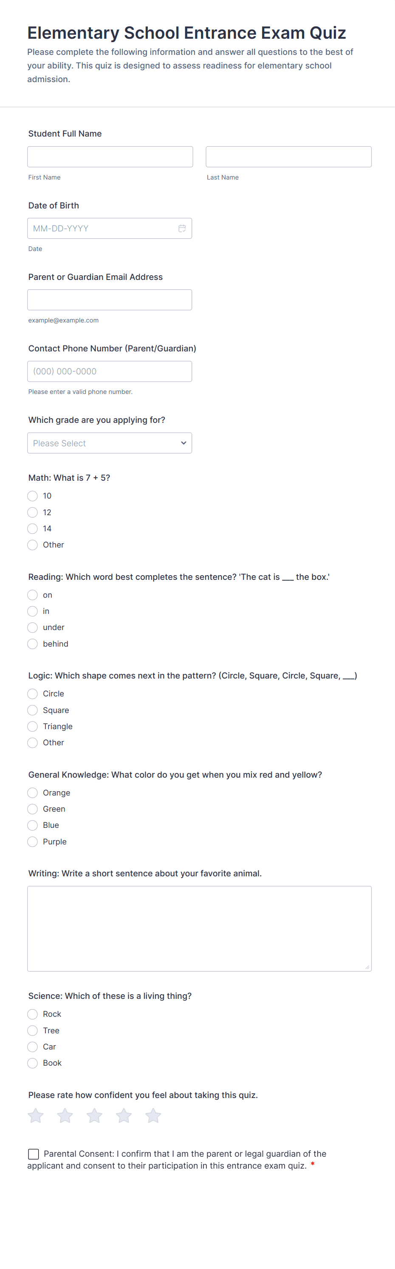This screenshot has height=1269, width=395.
Task: Click the Last Name input field
Action: [x=288, y=157]
